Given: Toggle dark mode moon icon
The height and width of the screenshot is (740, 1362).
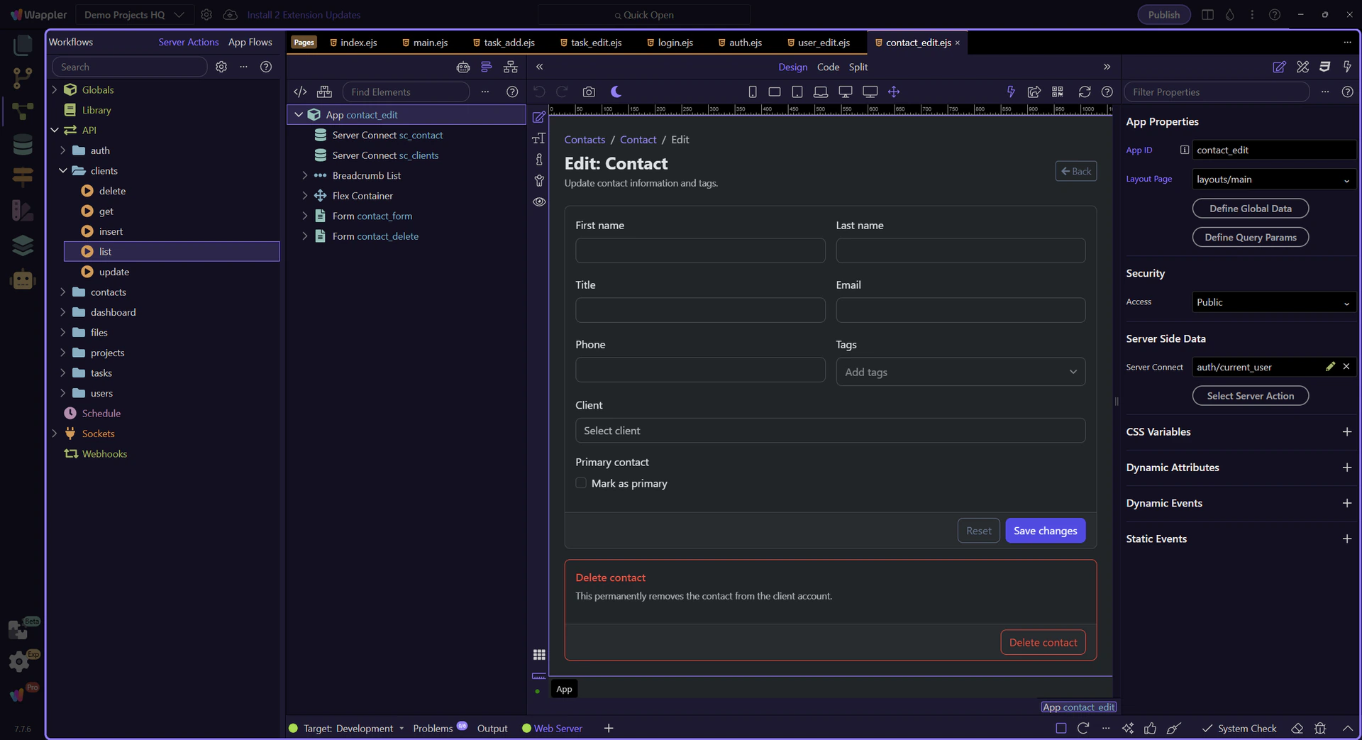Looking at the screenshot, I should point(616,92).
